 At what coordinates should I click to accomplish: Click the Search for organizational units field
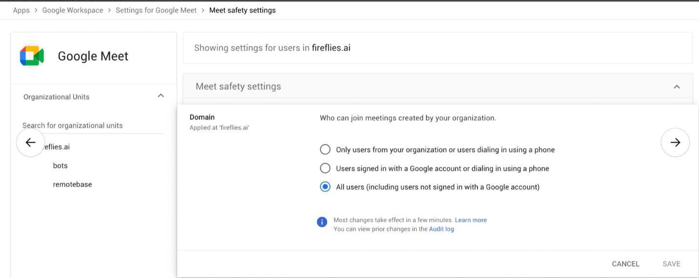click(93, 125)
